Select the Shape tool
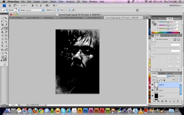Image resolution: width=184 pixels, height=115 pixels. [x=6, y=46]
